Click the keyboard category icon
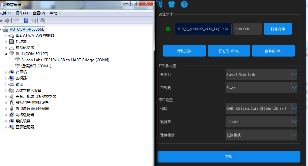The image size is (308, 166). pos(12,84)
